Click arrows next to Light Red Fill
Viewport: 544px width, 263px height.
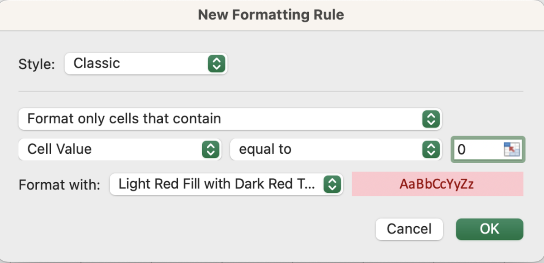[x=332, y=184]
